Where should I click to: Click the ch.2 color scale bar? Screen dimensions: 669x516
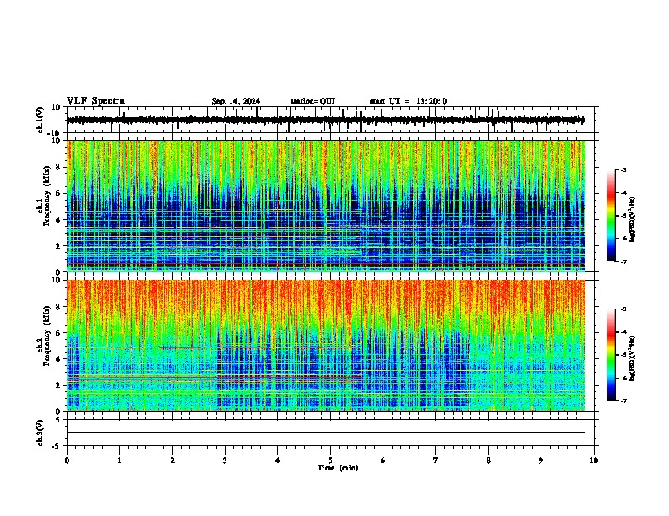612,355
